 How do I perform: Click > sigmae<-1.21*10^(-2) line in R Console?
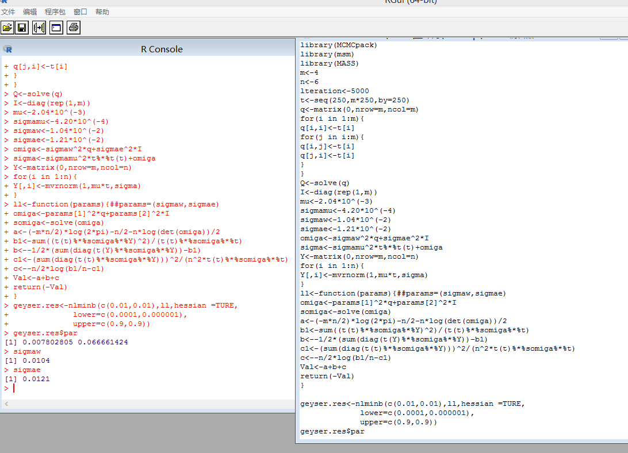pyautogui.click(x=54, y=140)
